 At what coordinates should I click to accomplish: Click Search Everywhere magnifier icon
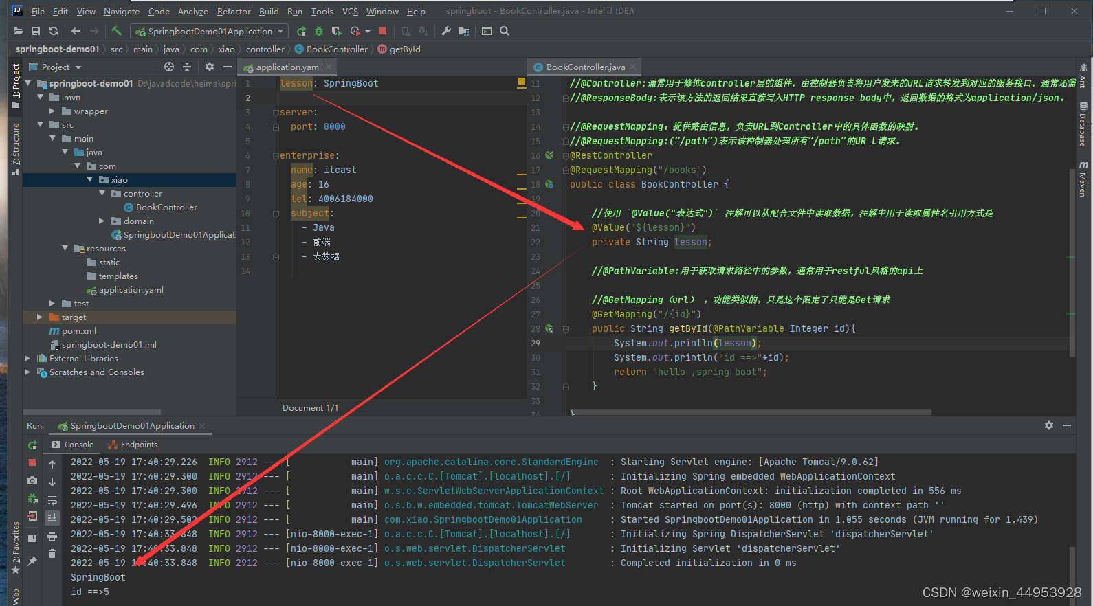(505, 31)
